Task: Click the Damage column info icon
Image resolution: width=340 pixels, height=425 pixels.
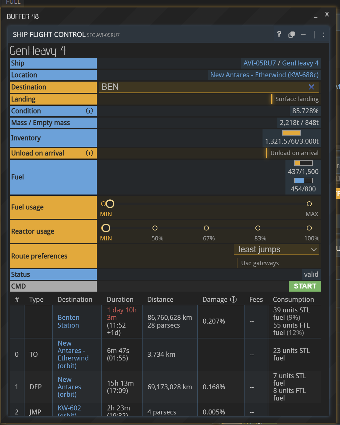Action: [234, 299]
